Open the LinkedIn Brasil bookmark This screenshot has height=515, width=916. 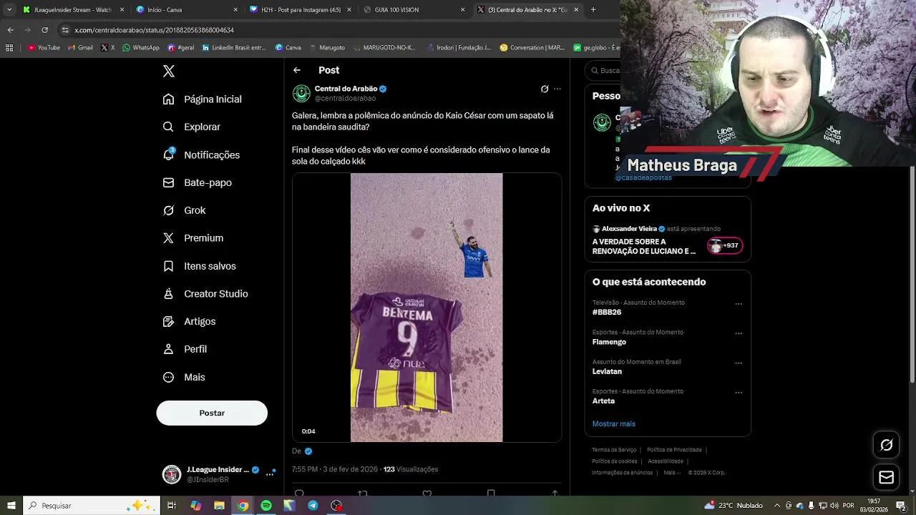234,48
